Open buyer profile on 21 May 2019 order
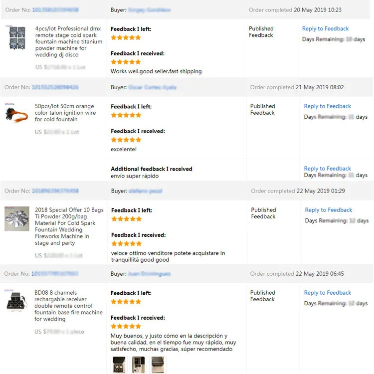This screenshot has width=374, height=374. point(152,87)
